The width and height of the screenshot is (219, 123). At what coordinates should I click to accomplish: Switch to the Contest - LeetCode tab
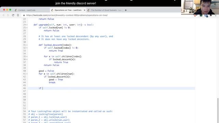[x=27, y=10]
